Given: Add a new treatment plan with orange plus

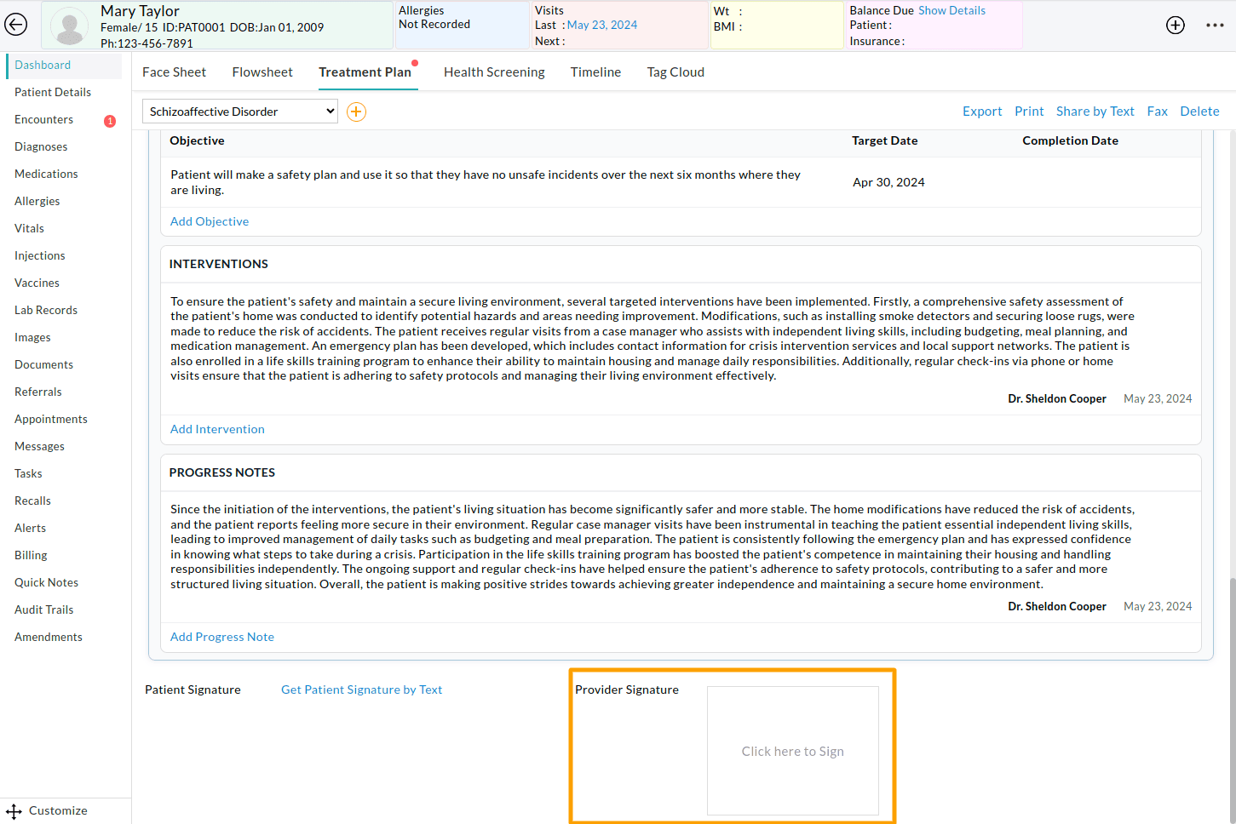Looking at the screenshot, I should click(356, 112).
